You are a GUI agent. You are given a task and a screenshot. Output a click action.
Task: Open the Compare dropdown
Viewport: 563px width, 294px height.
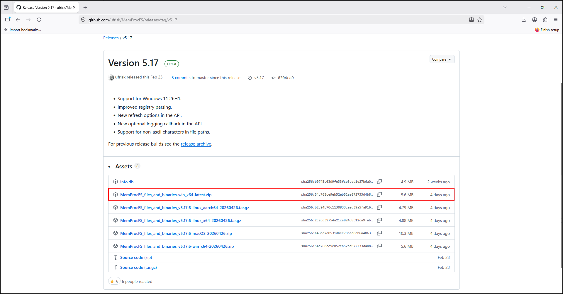[x=442, y=59]
